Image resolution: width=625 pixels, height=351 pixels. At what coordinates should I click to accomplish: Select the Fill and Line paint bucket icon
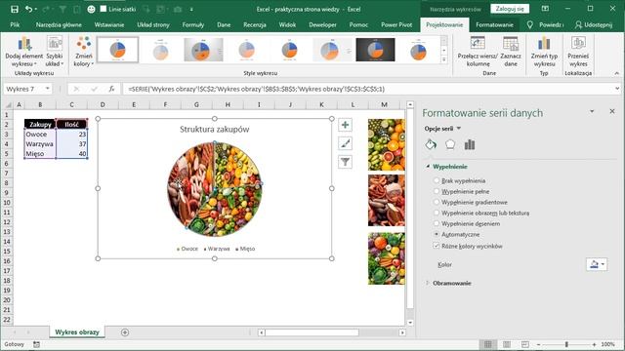(x=431, y=144)
